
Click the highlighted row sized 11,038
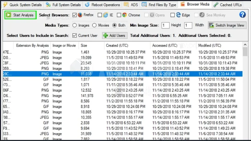[123, 74]
